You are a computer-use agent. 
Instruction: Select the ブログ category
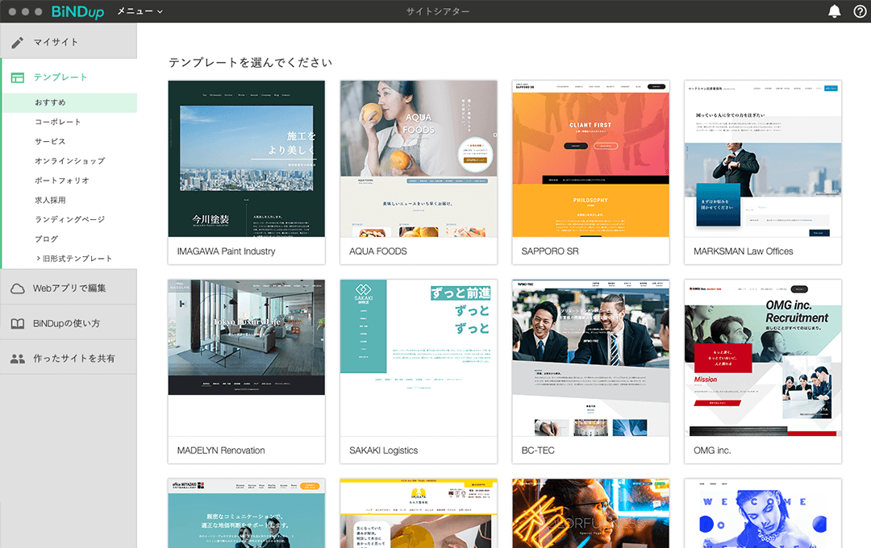tap(46, 239)
